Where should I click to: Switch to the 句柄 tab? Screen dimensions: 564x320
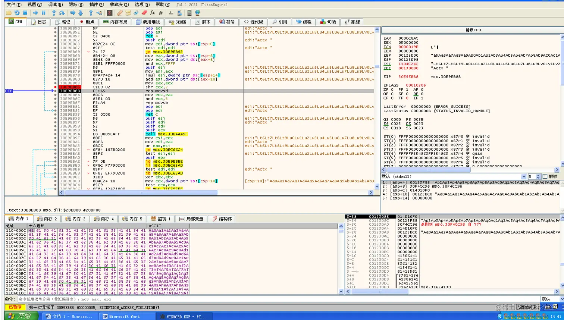click(328, 22)
